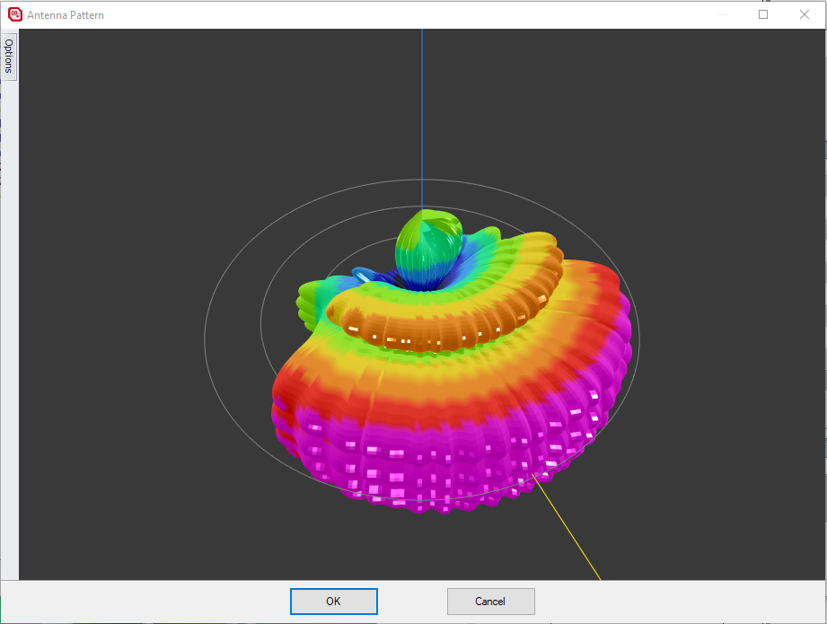
Task: Click the Antenna Pattern app icon
Action: [14, 14]
